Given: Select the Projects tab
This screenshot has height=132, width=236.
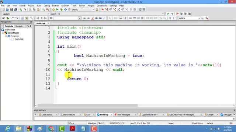Looking at the screenshot, I should [x=9, y=26].
